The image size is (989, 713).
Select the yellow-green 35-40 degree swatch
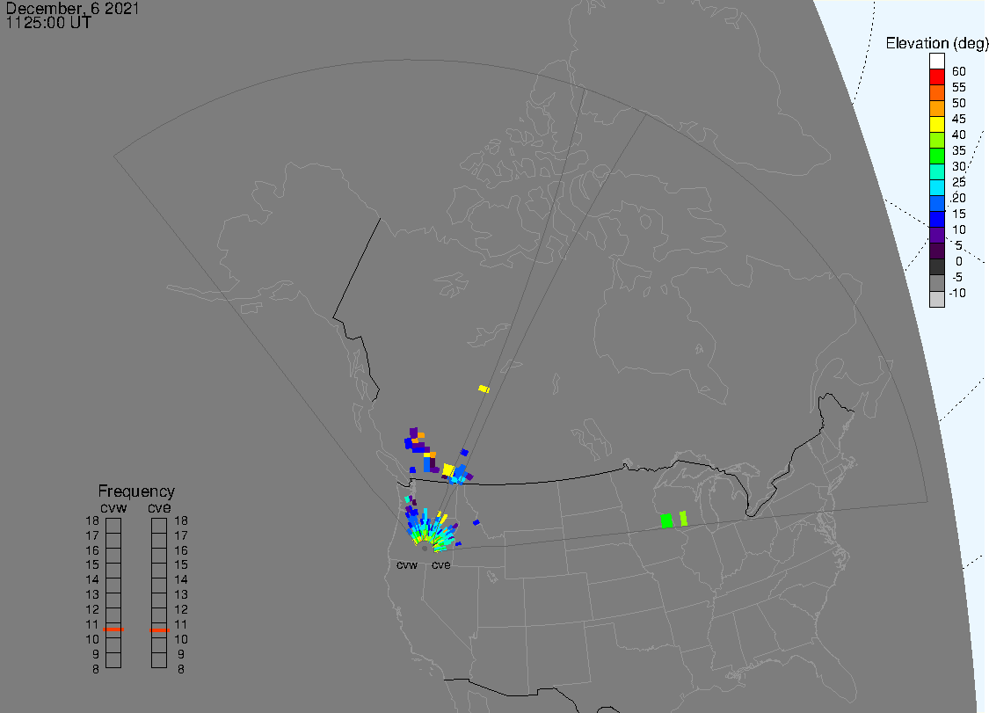pos(936,140)
